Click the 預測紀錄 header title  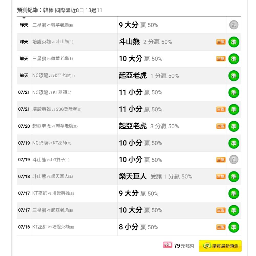tap(27, 10)
